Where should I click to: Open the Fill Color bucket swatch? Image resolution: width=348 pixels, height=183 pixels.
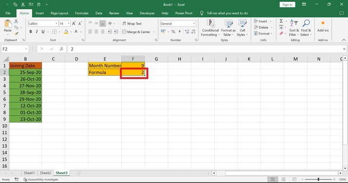66,32
